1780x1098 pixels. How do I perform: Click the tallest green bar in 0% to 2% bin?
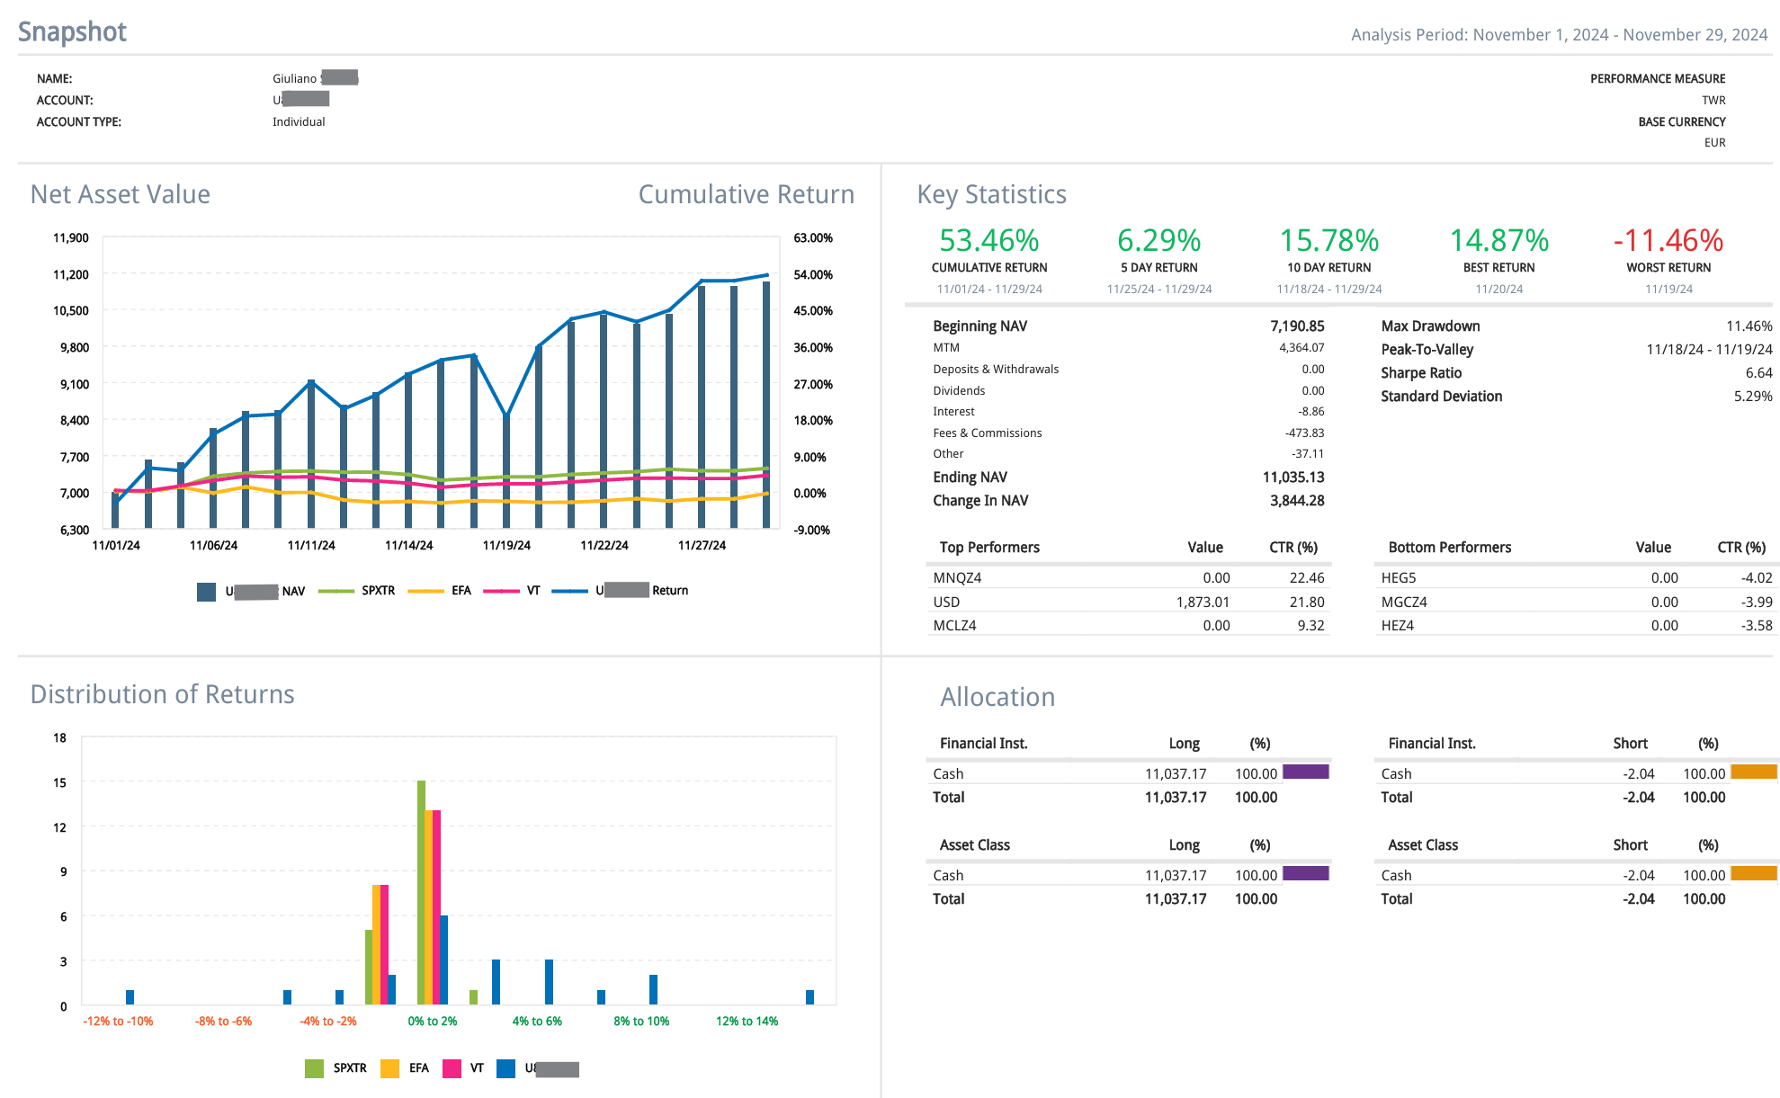(421, 890)
